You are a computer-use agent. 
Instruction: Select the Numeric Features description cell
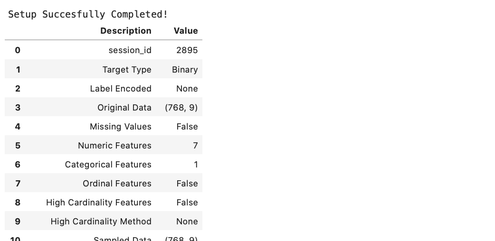pyautogui.click(x=114, y=146)
